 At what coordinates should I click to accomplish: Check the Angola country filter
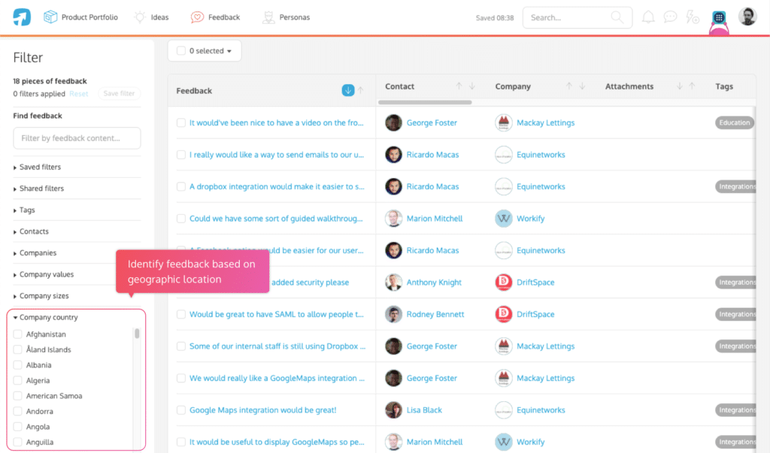pos(18,427)
